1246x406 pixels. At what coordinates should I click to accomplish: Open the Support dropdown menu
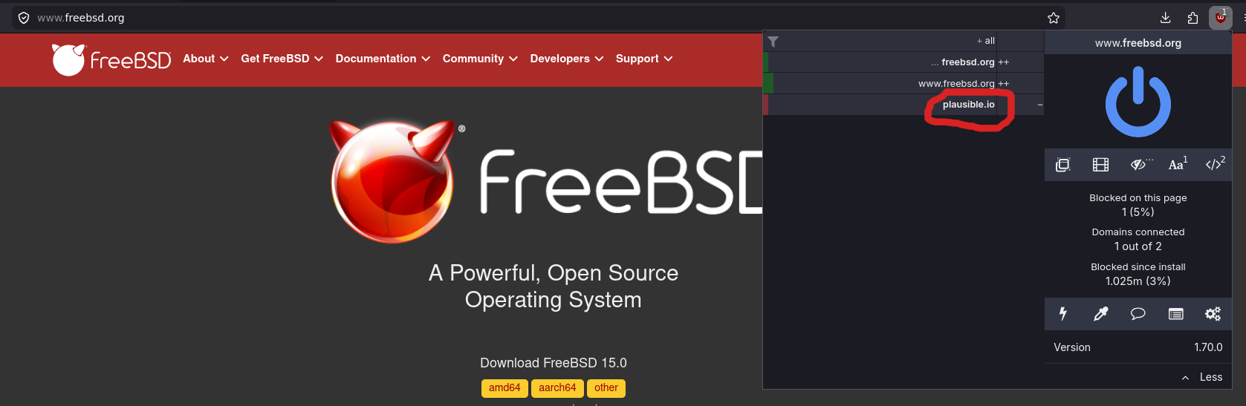[x=644, y=59]
